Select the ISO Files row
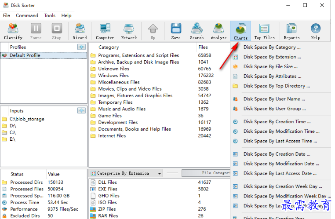The width and height of the screenshot is (335, 219). (x=160, y=202)
